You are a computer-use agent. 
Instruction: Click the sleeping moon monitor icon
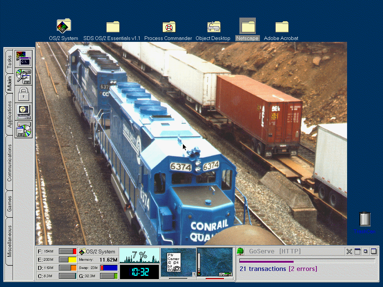click(x=24, y=112)
